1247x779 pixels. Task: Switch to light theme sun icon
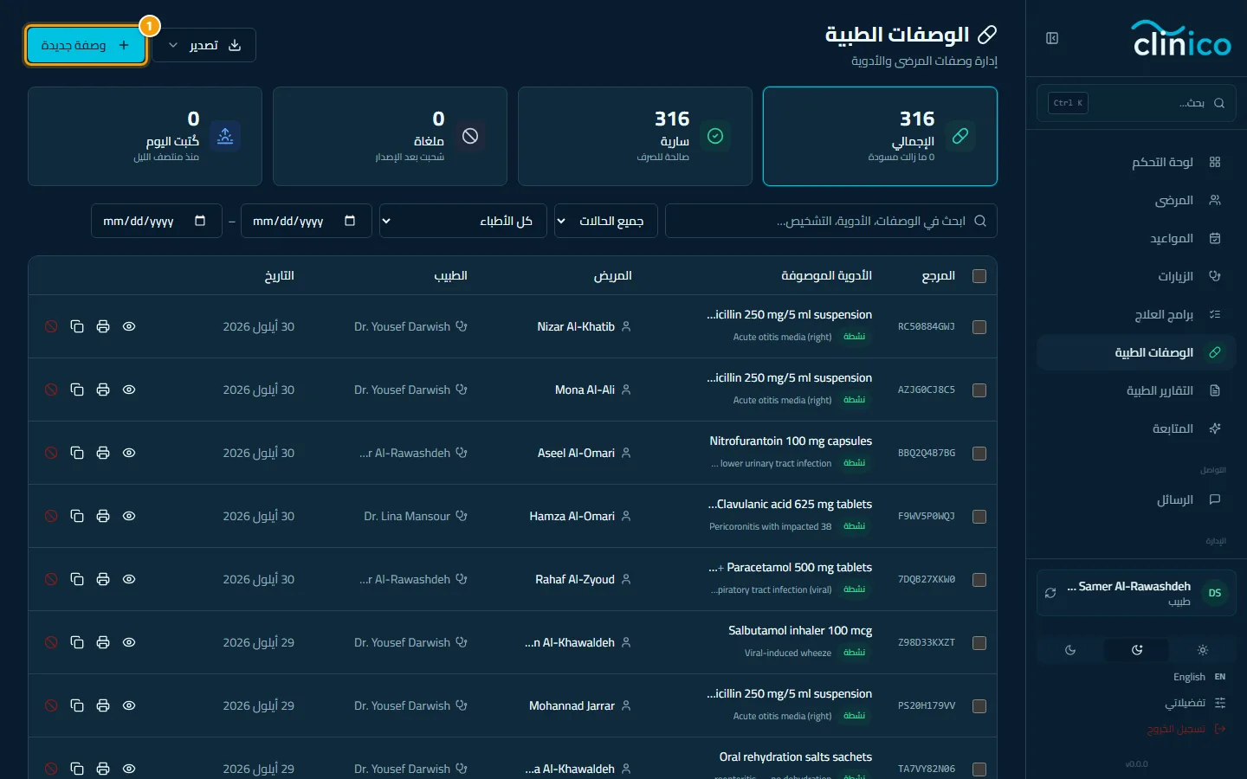1202,650
